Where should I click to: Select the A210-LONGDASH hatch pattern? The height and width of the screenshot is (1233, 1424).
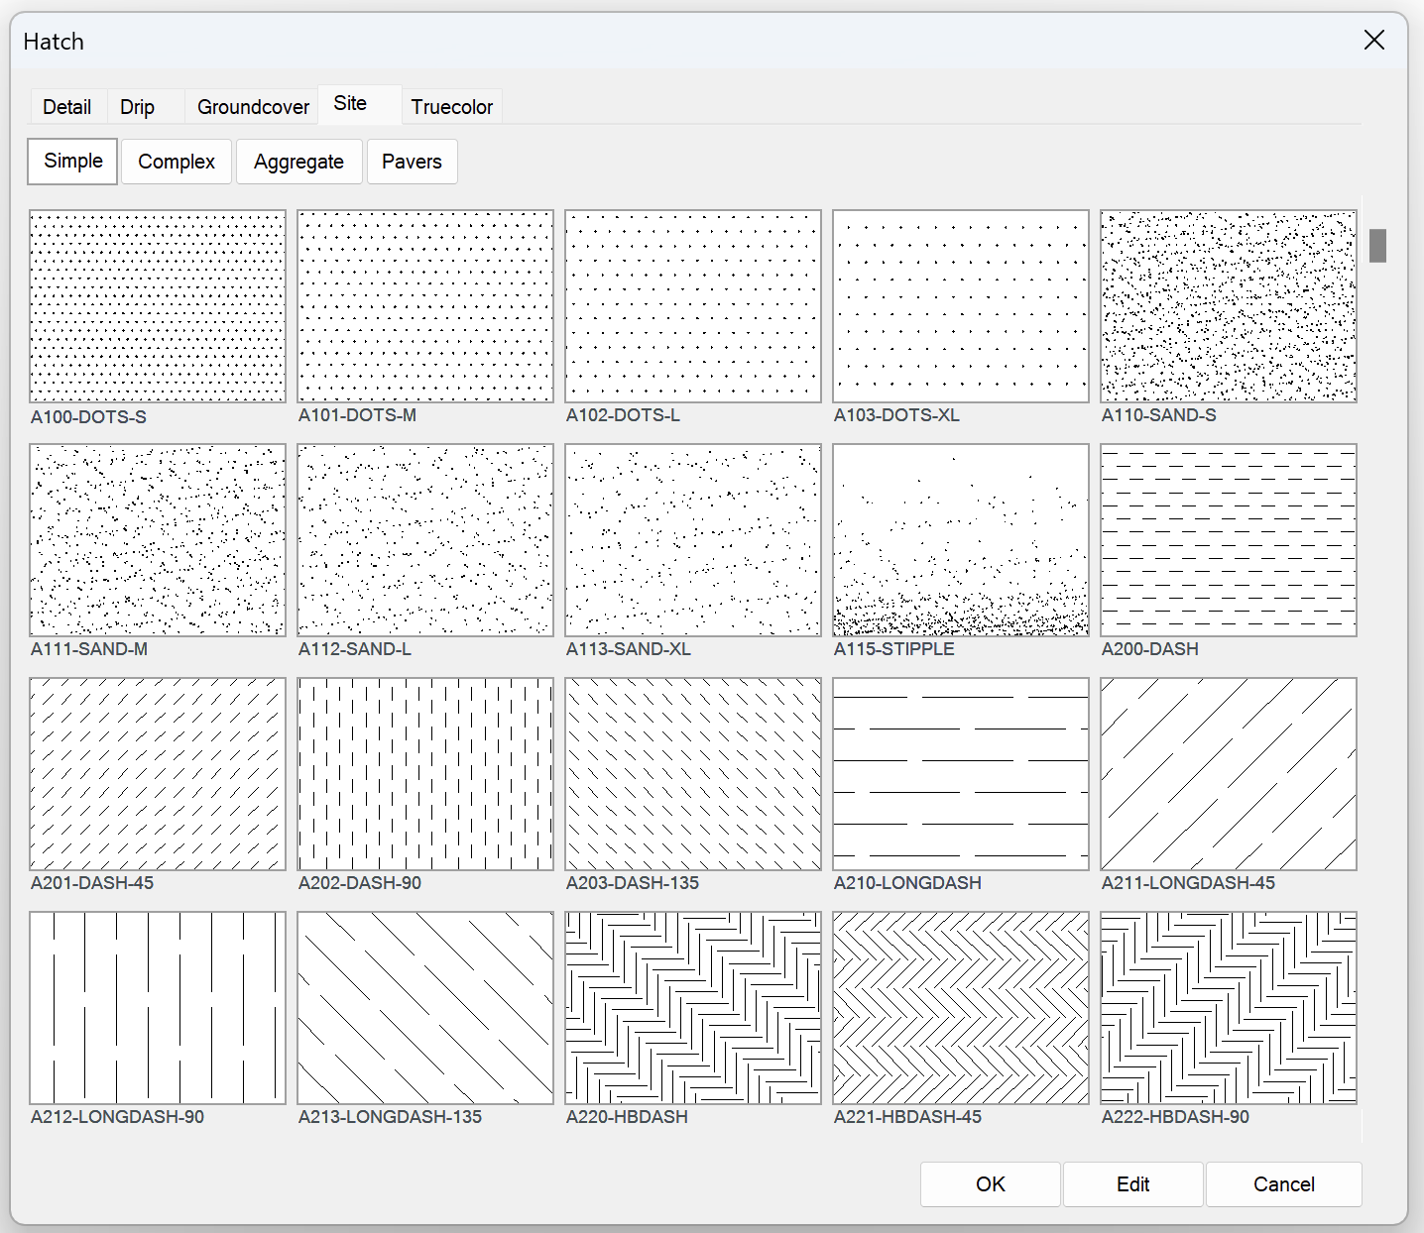coord(961,774)
